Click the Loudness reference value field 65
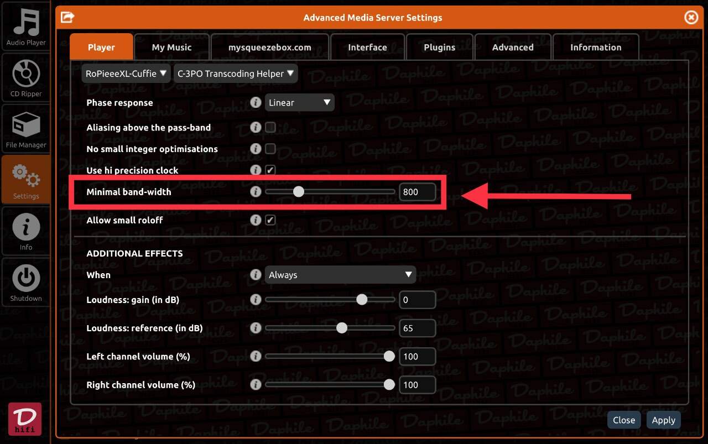The image size is (708, 444). [x=418, y=328]
